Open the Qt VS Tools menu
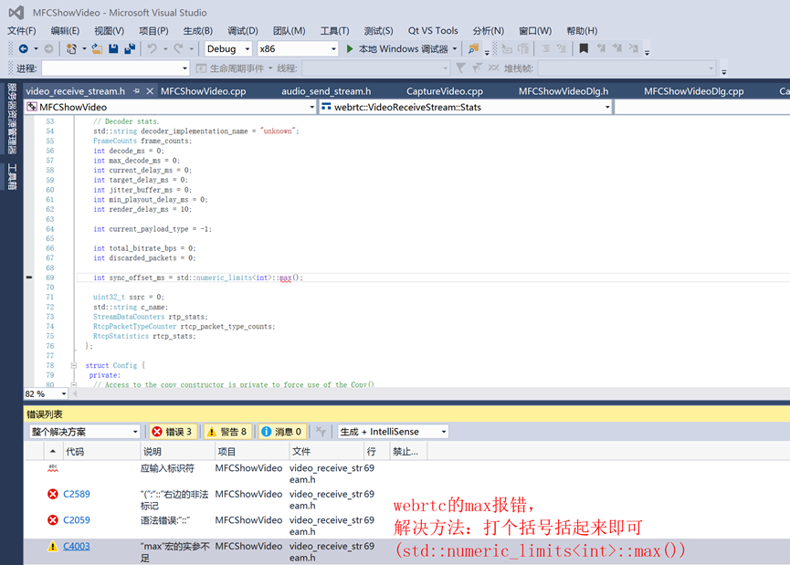The height and width of the screenshot is (565, 790). pyautogui.click(x=433, y=31)
